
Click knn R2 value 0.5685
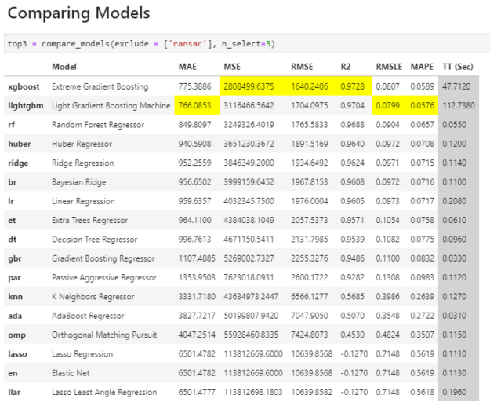(352, 297)
